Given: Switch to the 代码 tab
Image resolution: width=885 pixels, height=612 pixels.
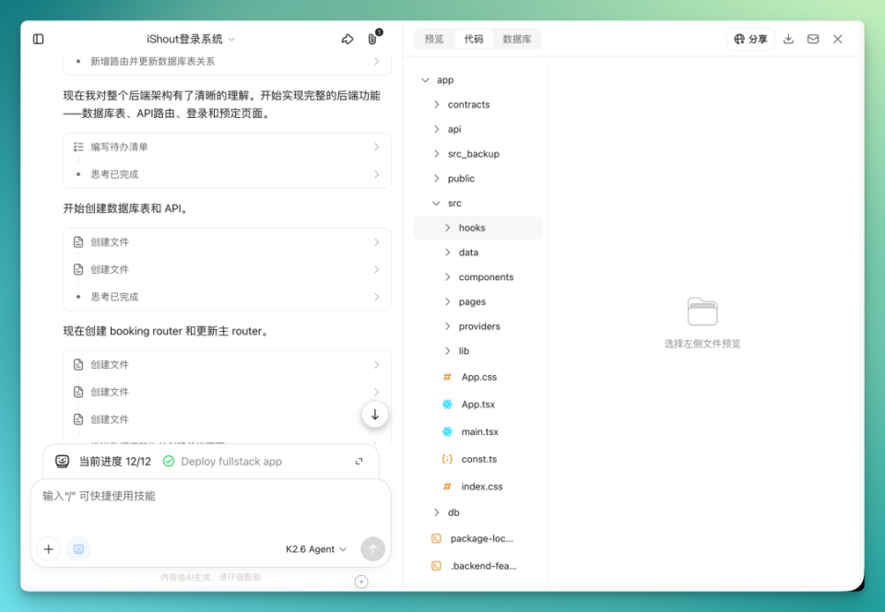Looking at the screenshot, I should [474, 39].
